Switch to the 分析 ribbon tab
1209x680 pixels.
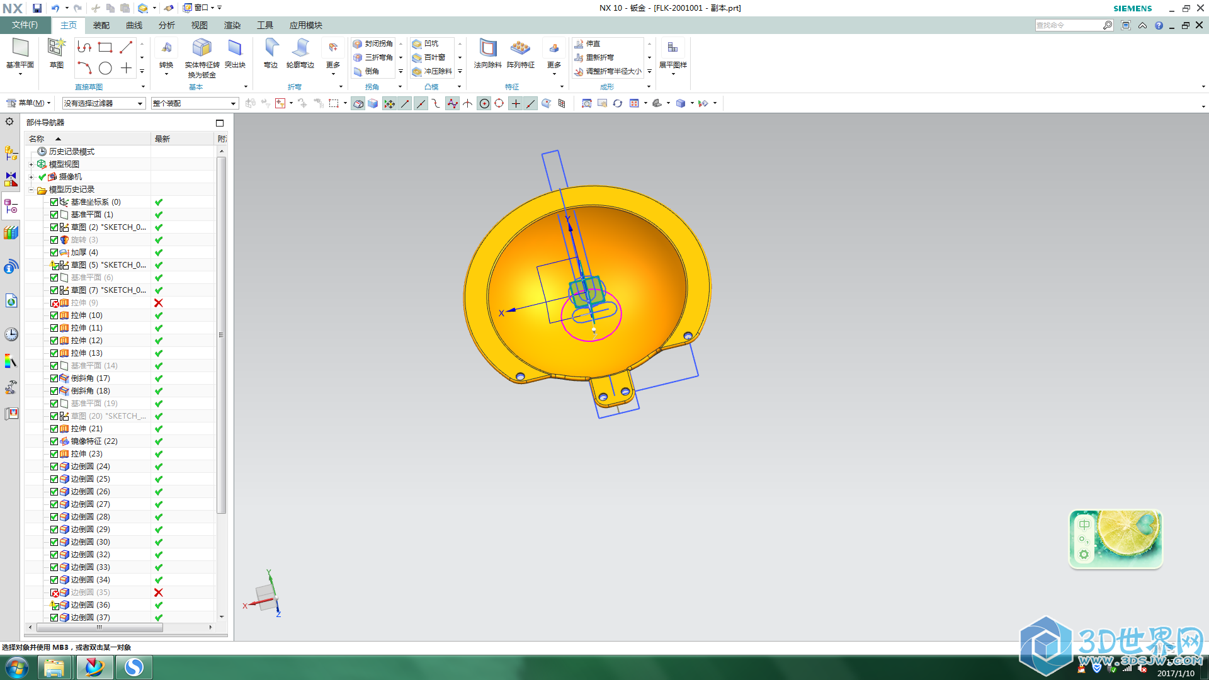tap(167, 25)
